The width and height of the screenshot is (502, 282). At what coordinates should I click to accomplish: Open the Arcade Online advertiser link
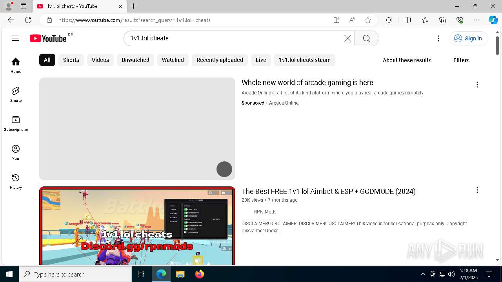(284, 103)
